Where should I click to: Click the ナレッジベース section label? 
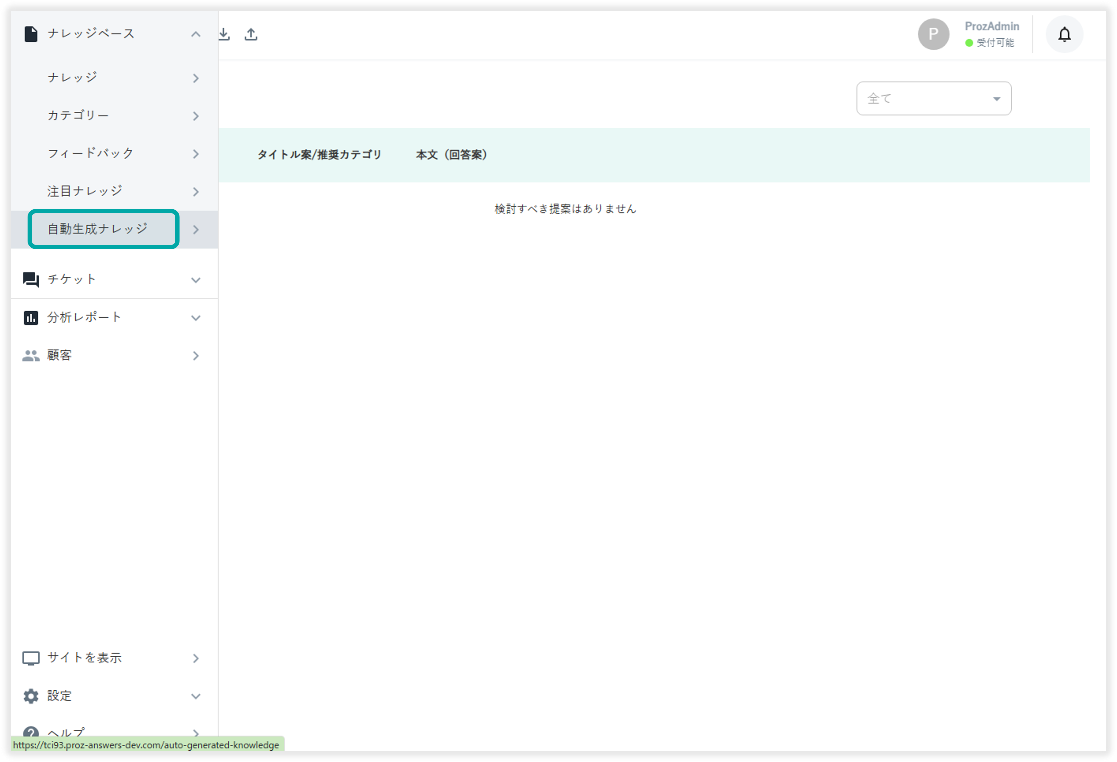click(x=91, y=34)
